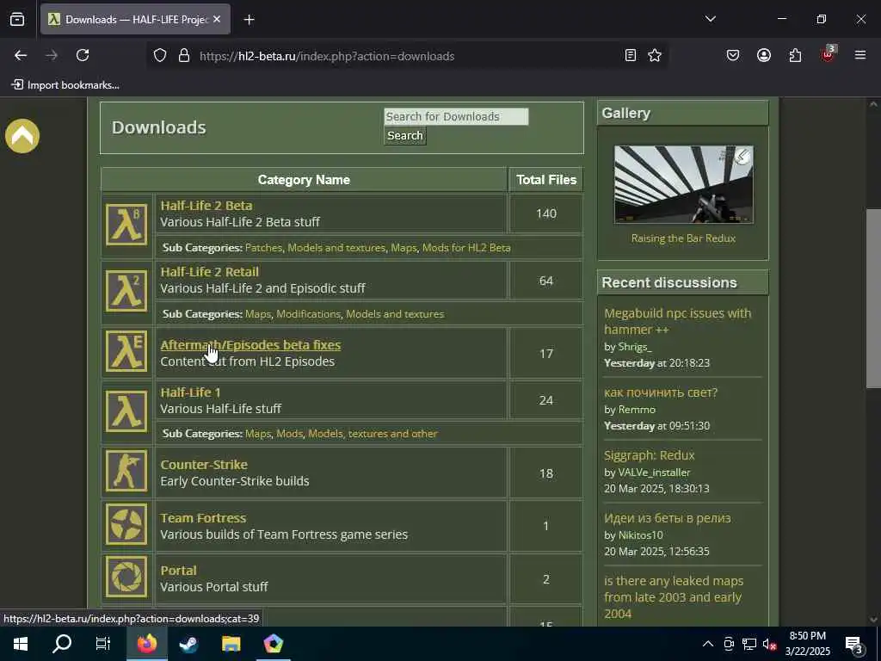Open the Counter-Strike category icon
881x661 pixels.
tap(126, 471)
